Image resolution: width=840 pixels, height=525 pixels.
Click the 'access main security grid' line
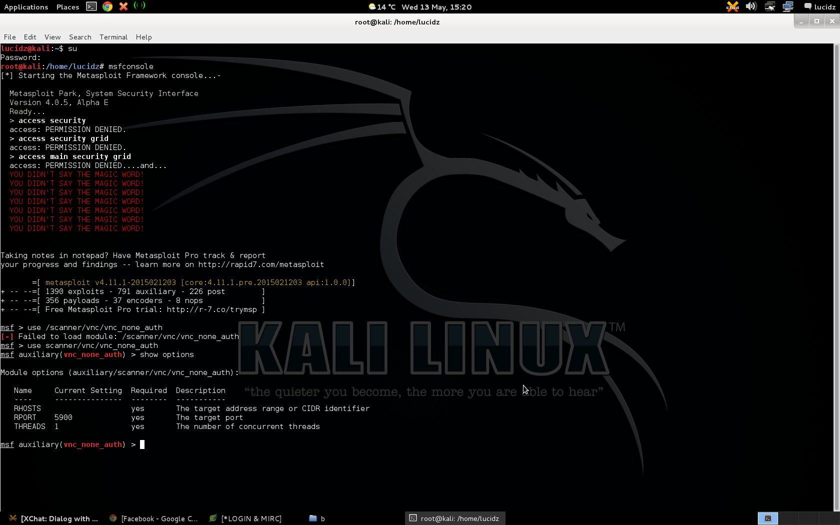click(x=70, y=156)
